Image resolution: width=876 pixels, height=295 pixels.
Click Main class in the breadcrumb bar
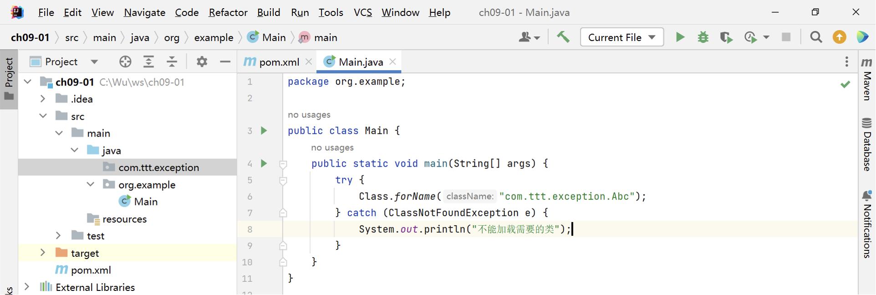click(266, 37)
